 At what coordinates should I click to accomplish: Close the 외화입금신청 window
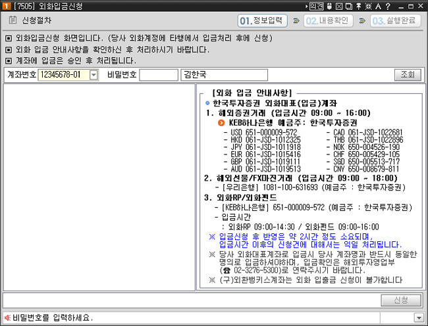[x=421, y=6]
